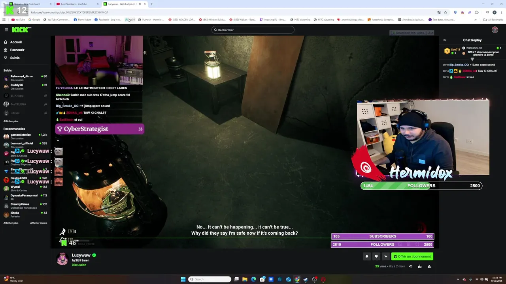
Task: Open the taskbar weather widget
Action: (x=13, y=279)
